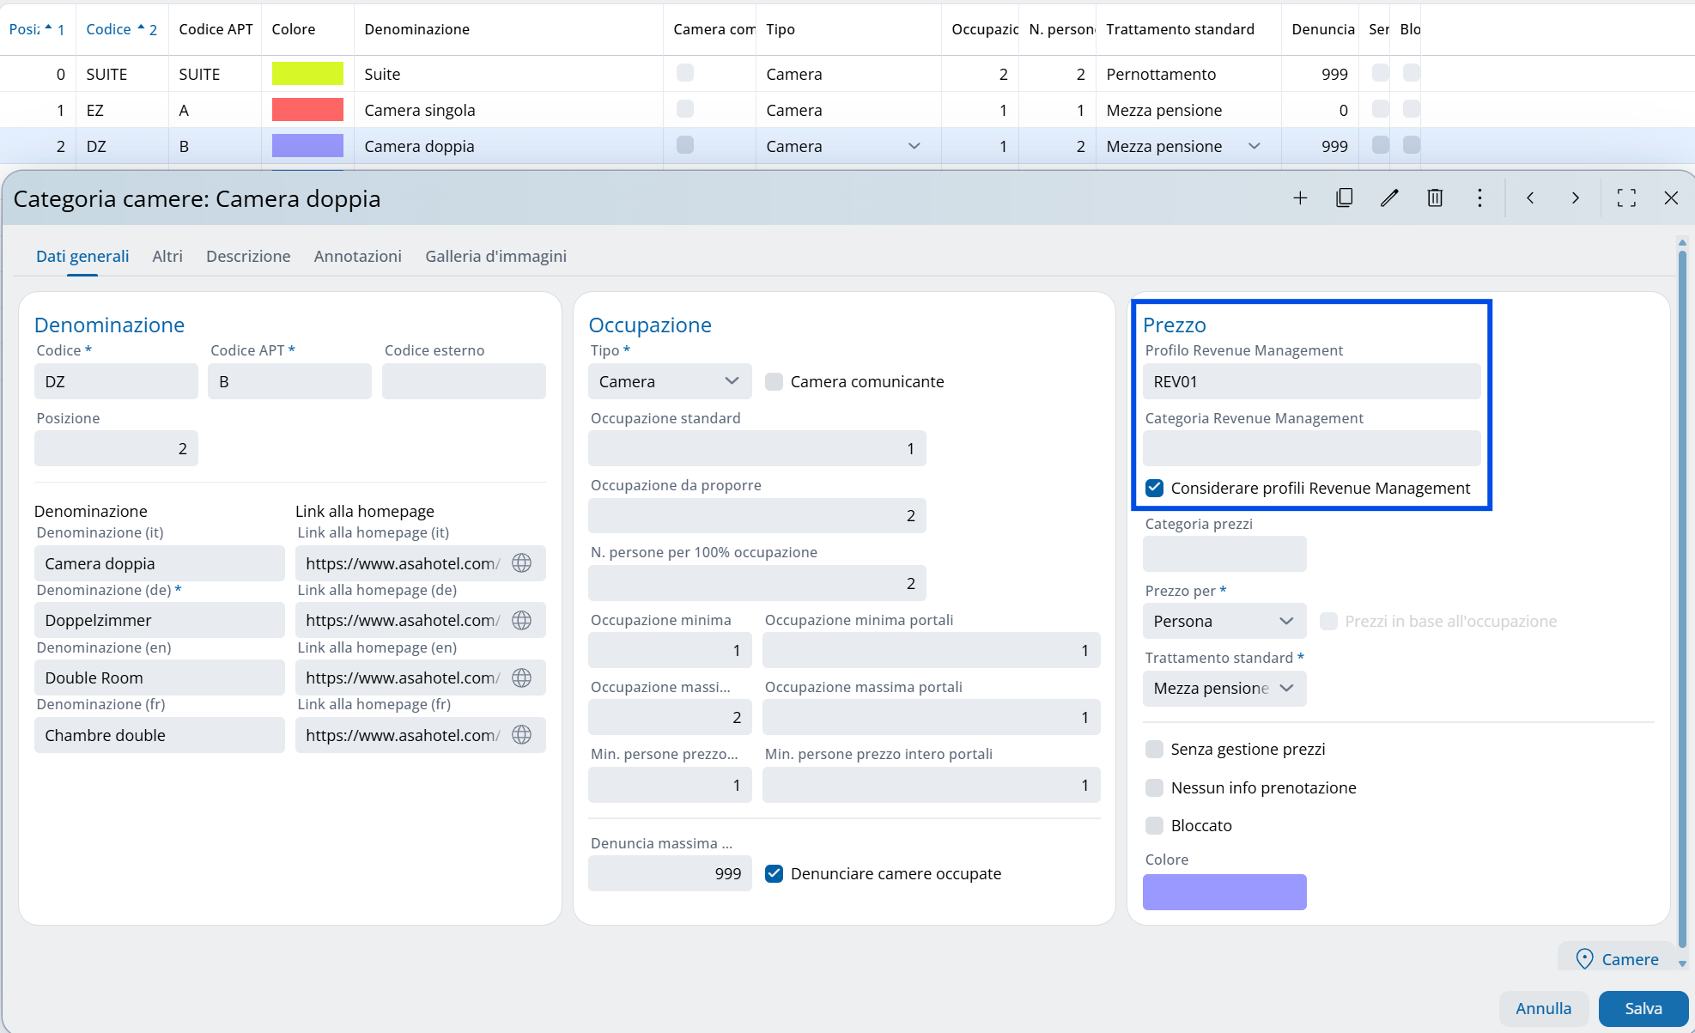
Task: Click the fullscreen expand icon
Action: pyautogui.click(x=1626, y=198)
